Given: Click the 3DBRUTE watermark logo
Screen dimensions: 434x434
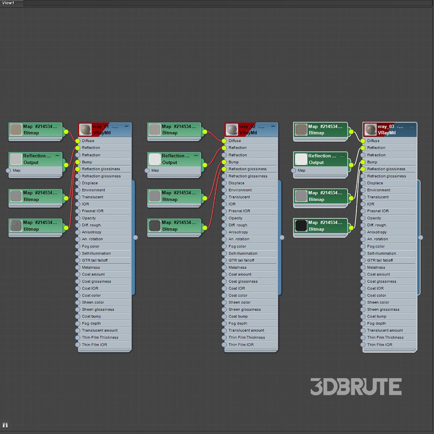Looking at the screenshot, I should [x=356, y=387].
